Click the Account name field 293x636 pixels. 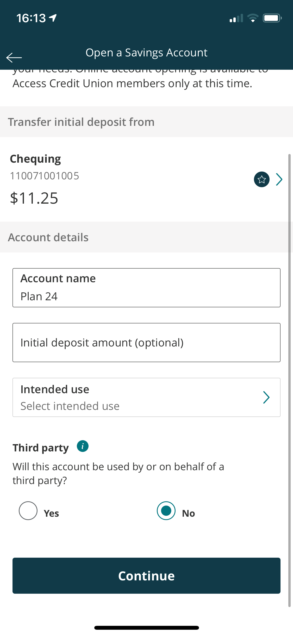[146, 288]
